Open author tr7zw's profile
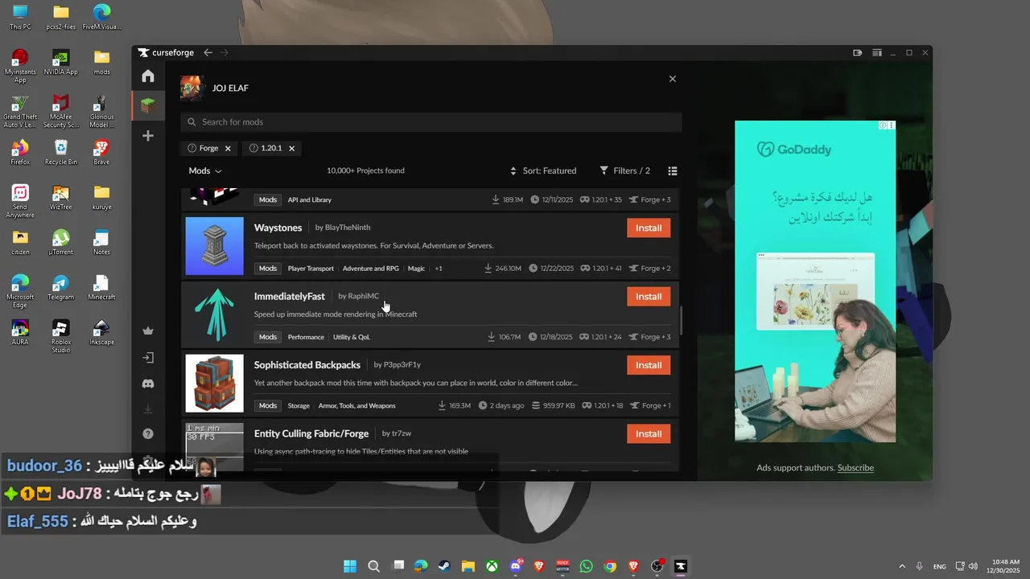 click(x=402, y=433)
